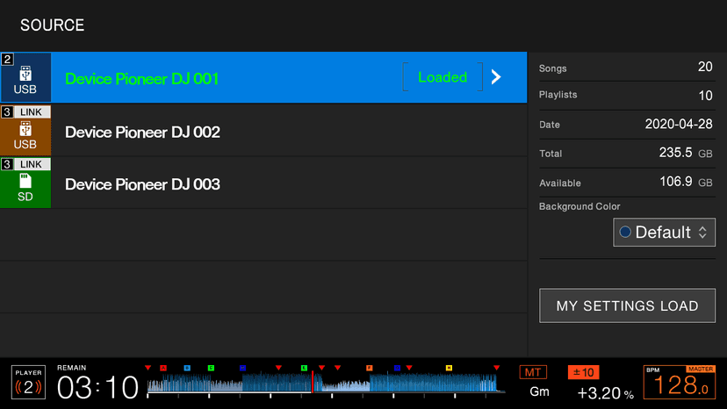Click the BPM 128.0 master display
The height and width of the screenshot is (409, 727).
point(680,382)
